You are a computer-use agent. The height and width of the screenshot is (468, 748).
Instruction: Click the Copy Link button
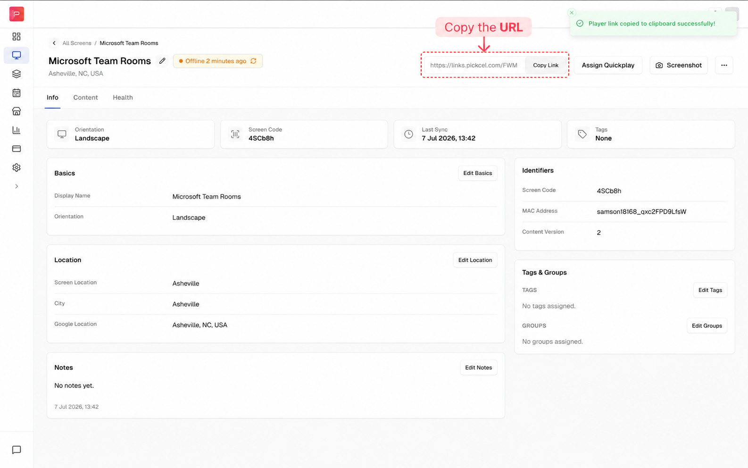(x=546, y=65)
